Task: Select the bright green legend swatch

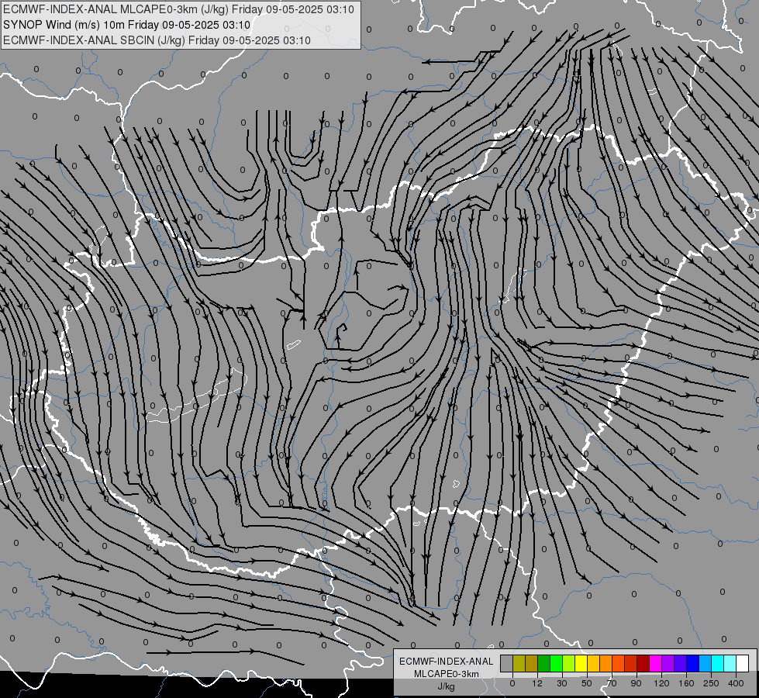Action: point(557,664)
